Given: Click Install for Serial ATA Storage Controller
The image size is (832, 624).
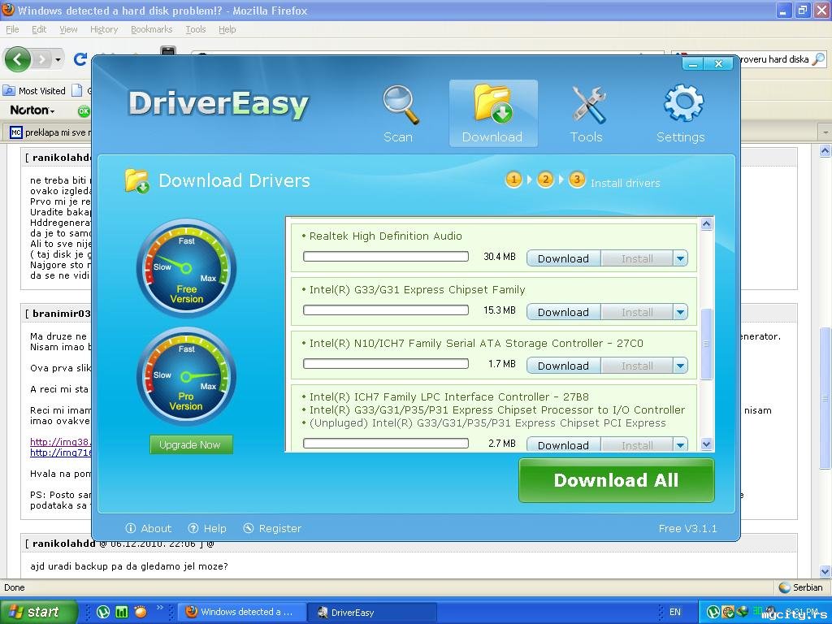Looking at the screenshot, I should (x=637, y=366).
